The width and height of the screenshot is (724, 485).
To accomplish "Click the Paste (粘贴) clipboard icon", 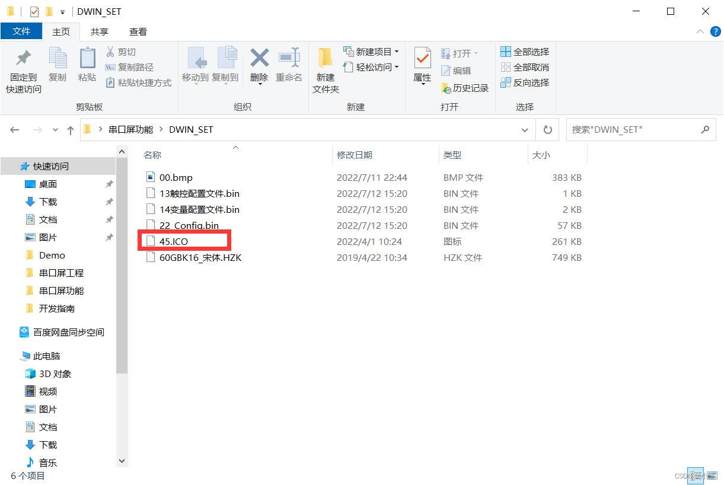I will coord(87,59).
